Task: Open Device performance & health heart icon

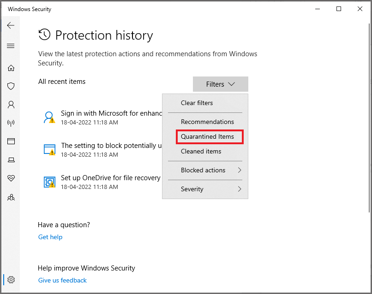Action: pos(11,178)
